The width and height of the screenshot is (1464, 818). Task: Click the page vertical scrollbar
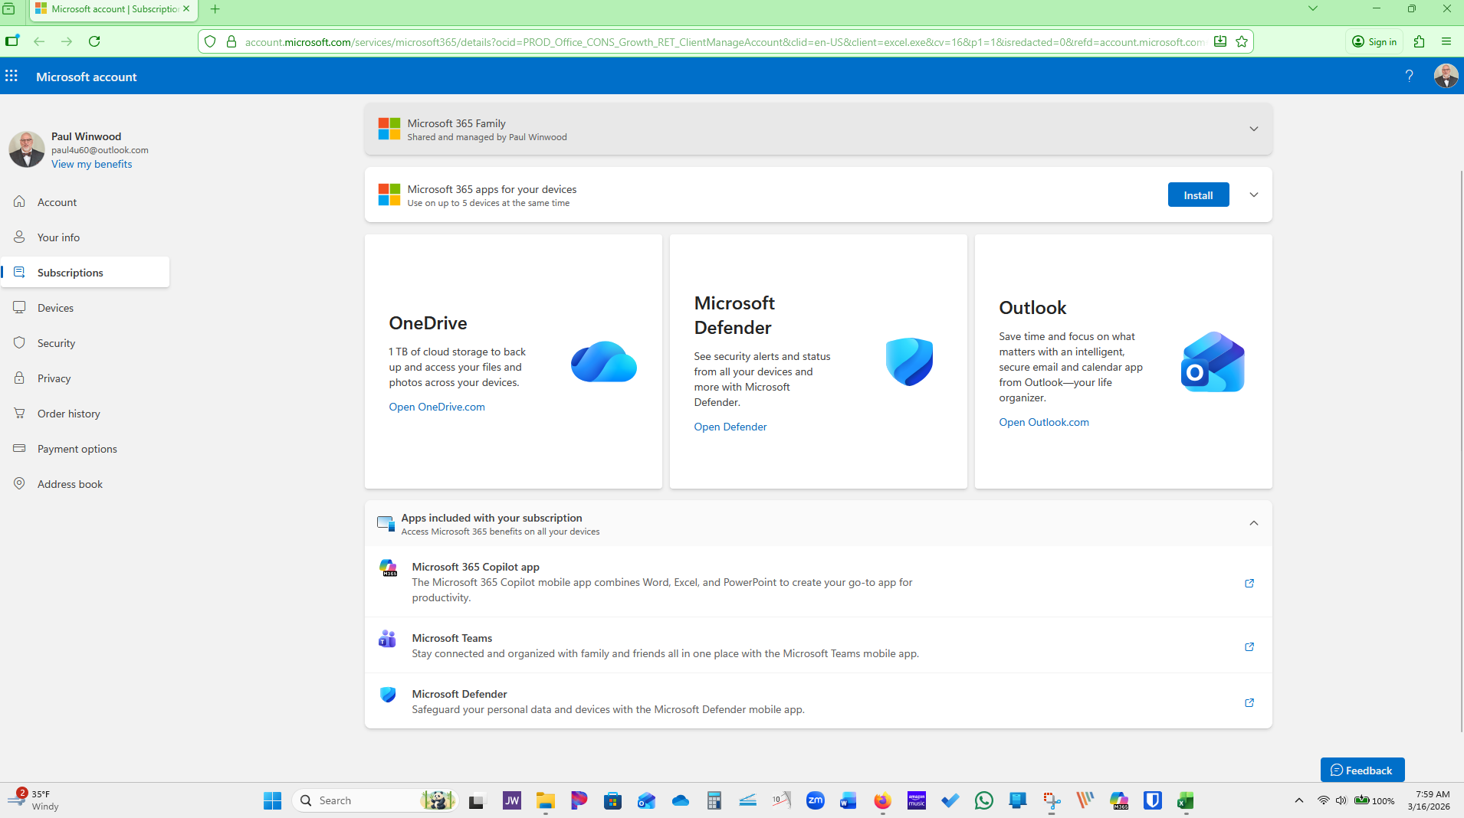[1460, 450]
